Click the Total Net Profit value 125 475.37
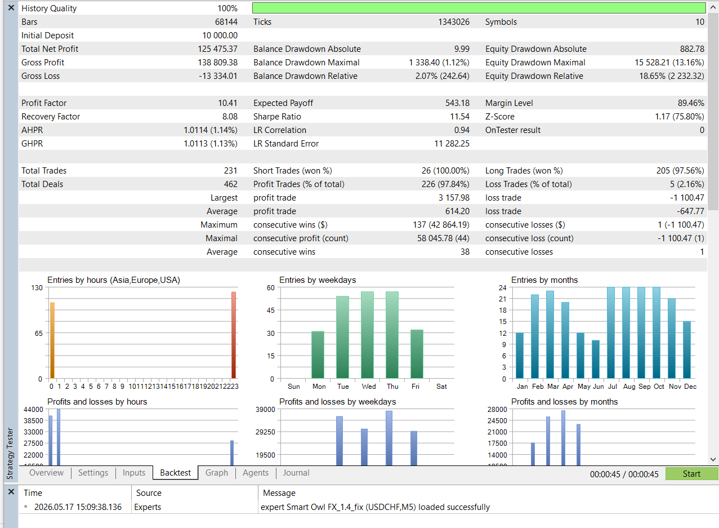Image resolution: width=719 pixels, height=528 pixels. [218, 49]
